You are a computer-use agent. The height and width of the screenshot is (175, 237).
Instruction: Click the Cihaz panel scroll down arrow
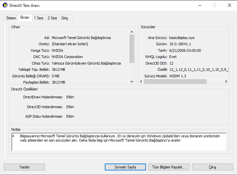(132, 82)
